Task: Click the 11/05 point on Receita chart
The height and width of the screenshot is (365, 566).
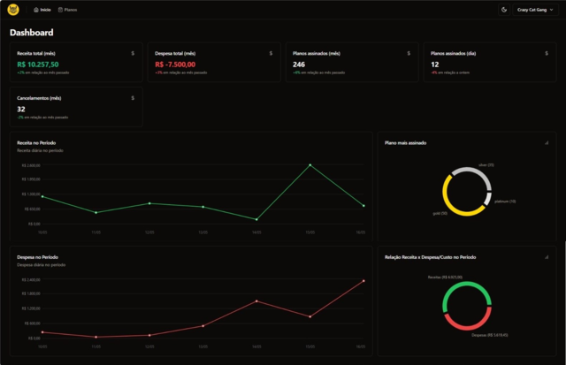Action: click(96, 213)
